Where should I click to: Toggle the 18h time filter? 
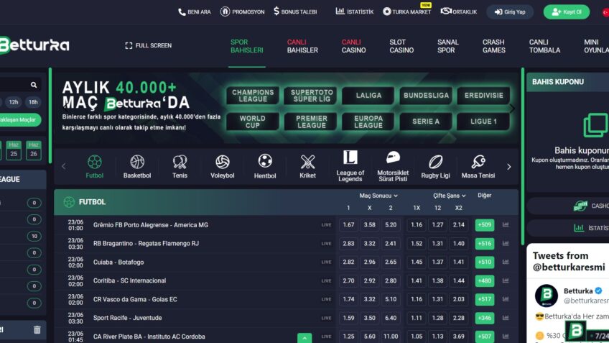point(33,102)
